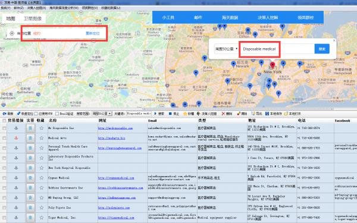Star the Tiger Medical, Inc. row
Viewport: 357px width, 223px height.
[x=42, y=218]
